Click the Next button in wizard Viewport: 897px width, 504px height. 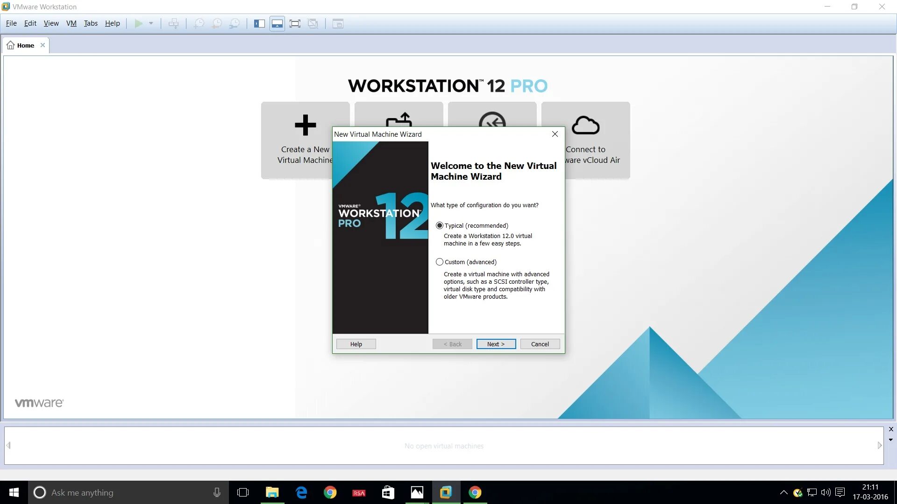[x=496, y=344]
